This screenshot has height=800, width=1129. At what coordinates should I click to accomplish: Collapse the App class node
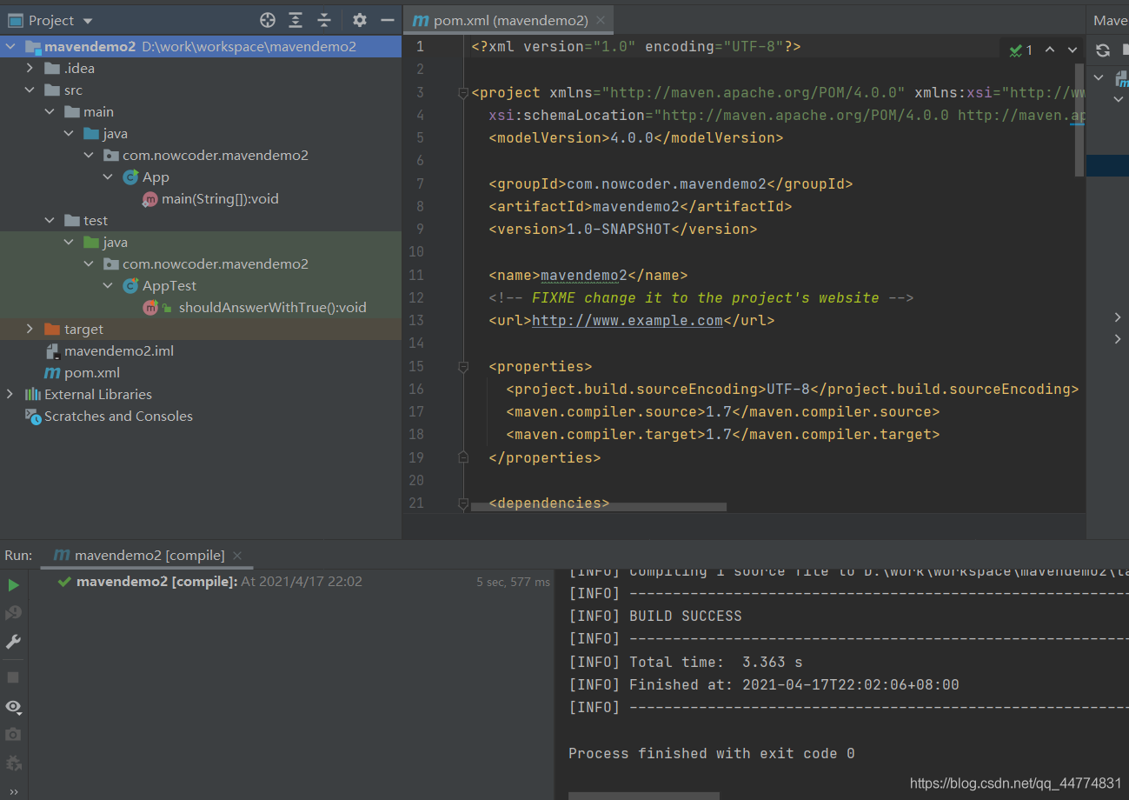point(108,177)
